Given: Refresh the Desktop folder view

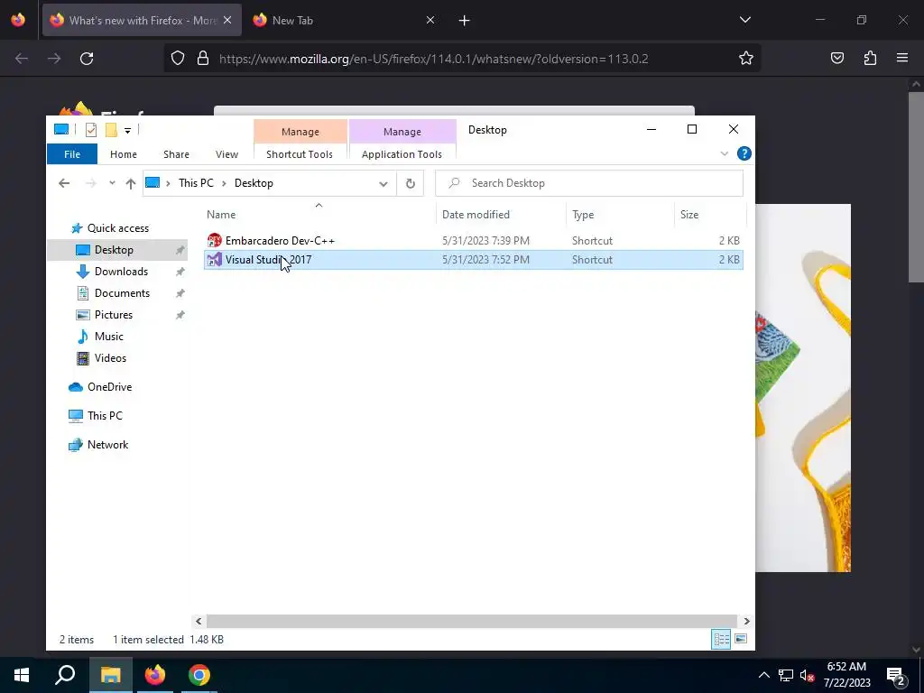Looking at the screenshot, I should (411, 183).
